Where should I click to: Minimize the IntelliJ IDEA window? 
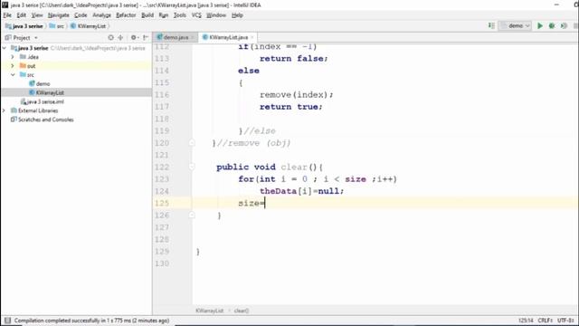click(x=556, y=5)
